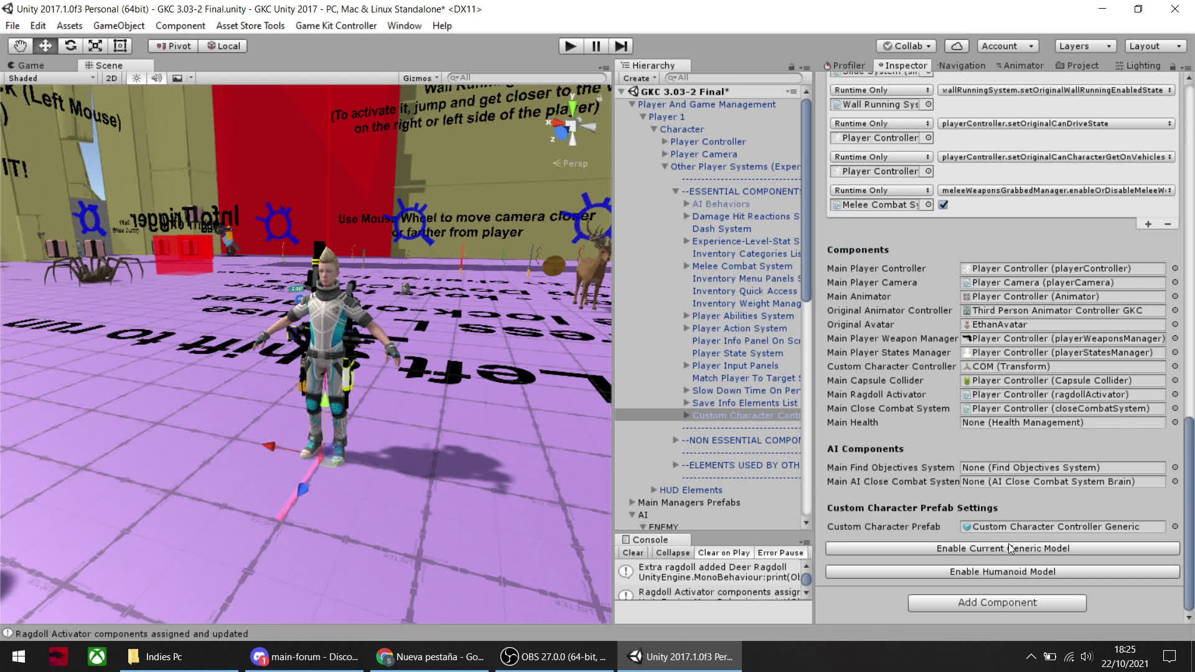Expand the Player Abilities System item
This screenshot has width=1195, height=672.
[687, 316]
